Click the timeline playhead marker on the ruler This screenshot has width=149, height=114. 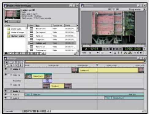[97, 64]
